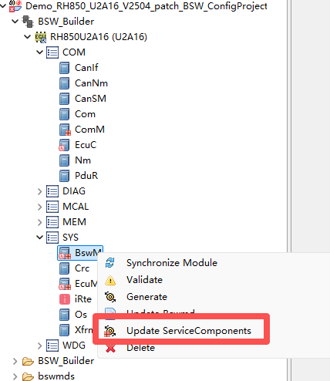Expand the bswmds folder
The width and height of the screenshot is (330, 381).
tap(15, 376)
